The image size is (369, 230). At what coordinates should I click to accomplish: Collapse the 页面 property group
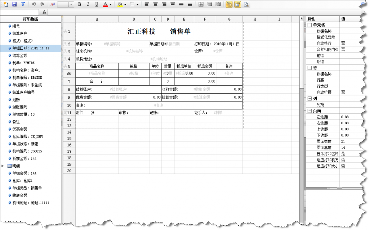(x=310, y=111)
